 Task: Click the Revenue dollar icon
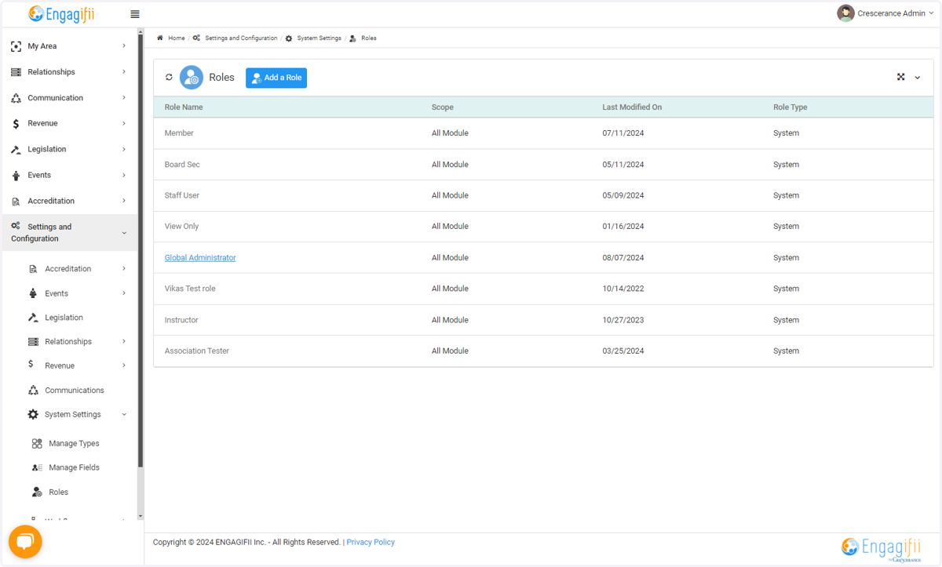tap(16, 124)
